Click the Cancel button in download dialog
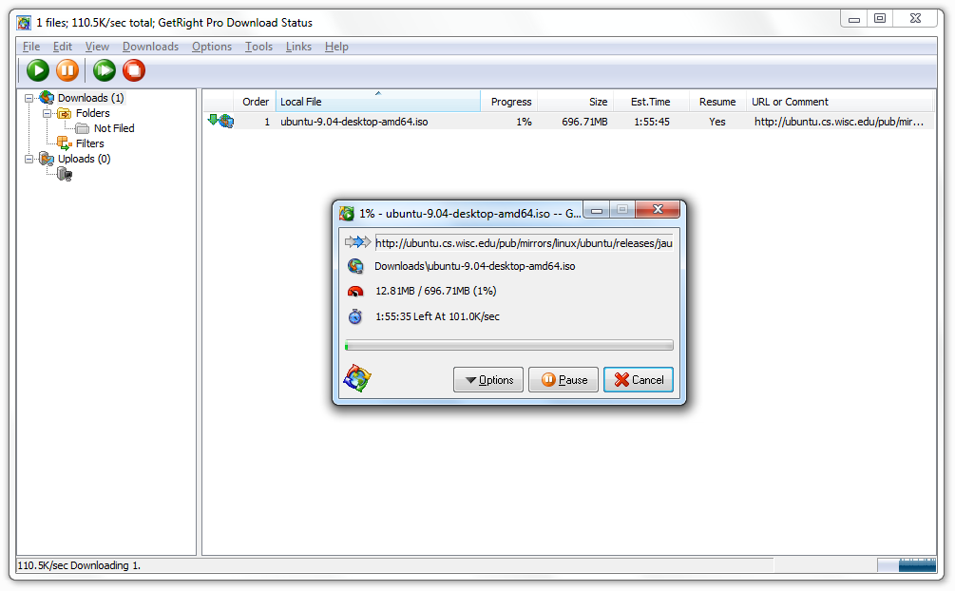 (x=639, y=379)
